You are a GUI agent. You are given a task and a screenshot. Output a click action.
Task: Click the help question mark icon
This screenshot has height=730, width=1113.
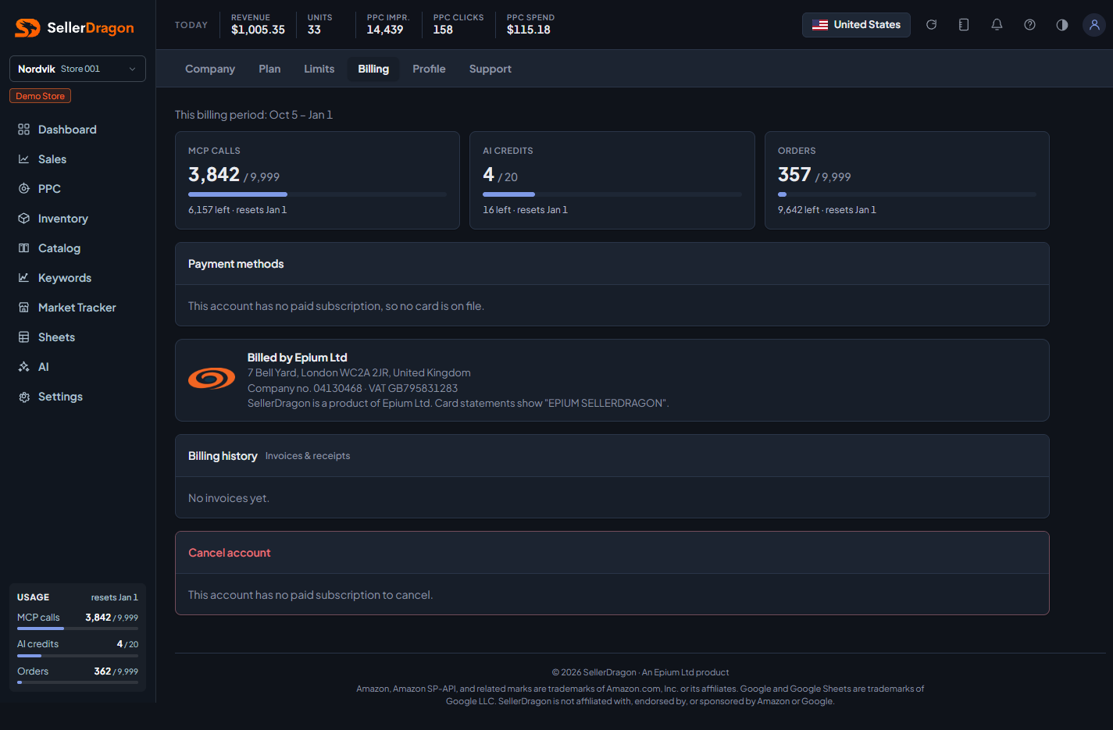pos(1029,25)
